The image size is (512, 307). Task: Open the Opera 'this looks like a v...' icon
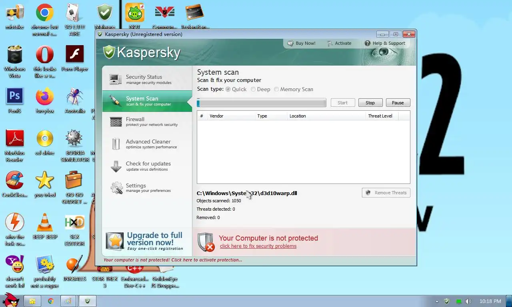pos(45,62)
